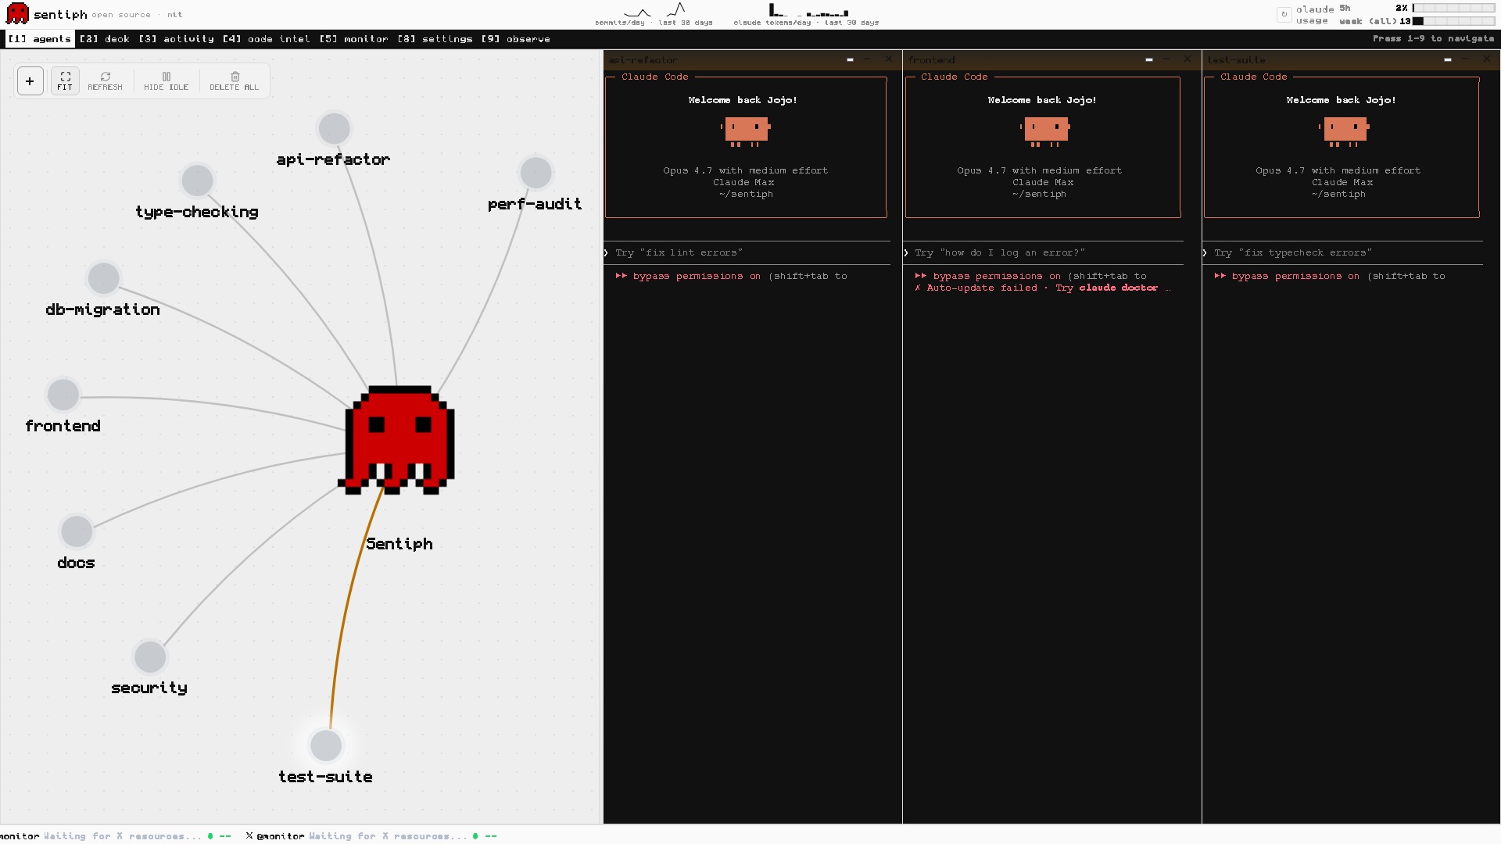The image size is (1501, 844).
Task: Switch to the activity tab
Action: [177, 39]
